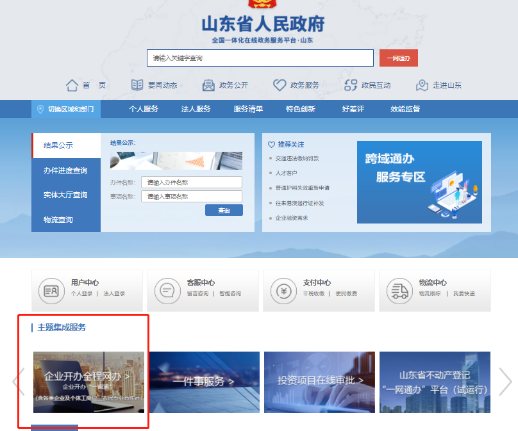518x431 pixels.
Task: Click the 政民互动 icon
Action: point(351,85)
